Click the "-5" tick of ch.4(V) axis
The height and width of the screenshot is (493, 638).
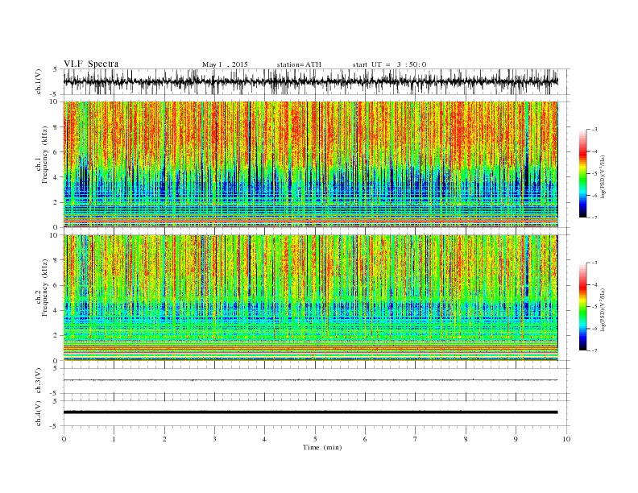tap(55, 426)
